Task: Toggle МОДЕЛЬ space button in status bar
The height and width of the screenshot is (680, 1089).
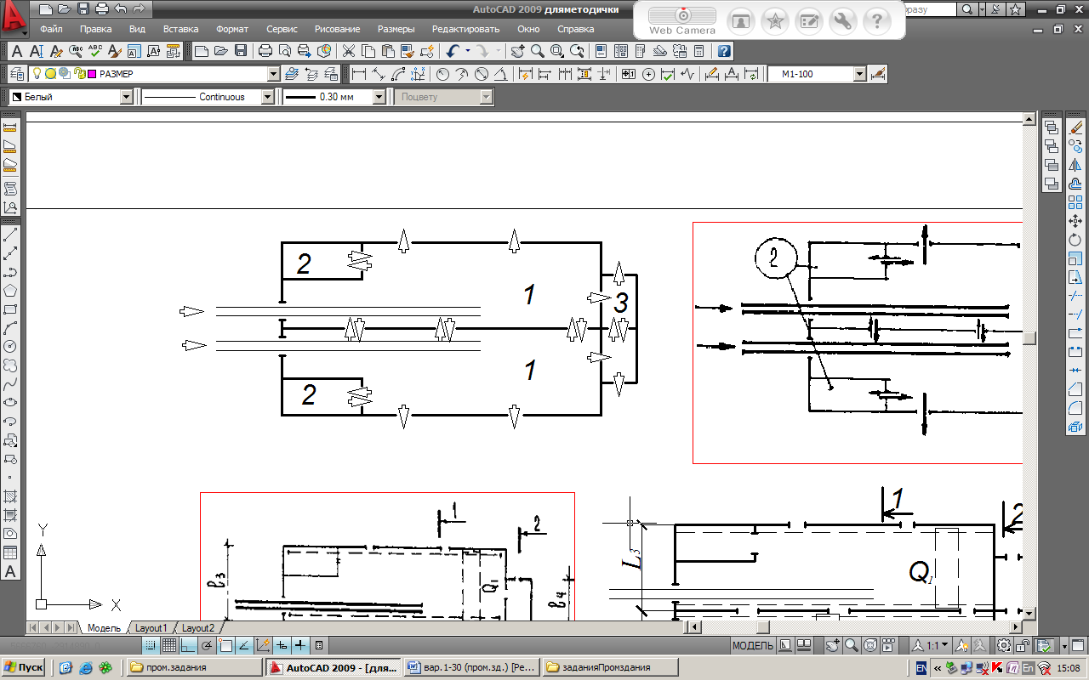Action: (x=753, y=645)
